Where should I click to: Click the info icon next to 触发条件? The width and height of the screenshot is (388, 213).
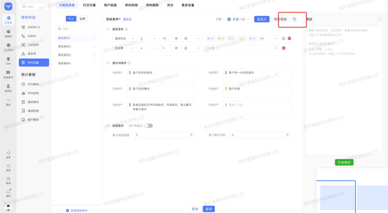tap(126, 29)
